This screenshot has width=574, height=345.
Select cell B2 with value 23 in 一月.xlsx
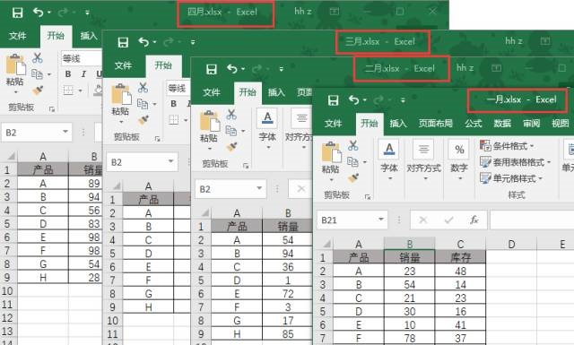[409, 272]
